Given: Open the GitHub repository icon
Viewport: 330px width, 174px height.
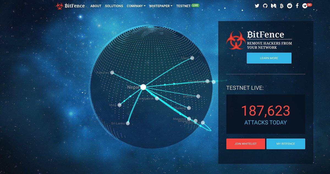Looking at the screenshot, I should click(265, 6).
